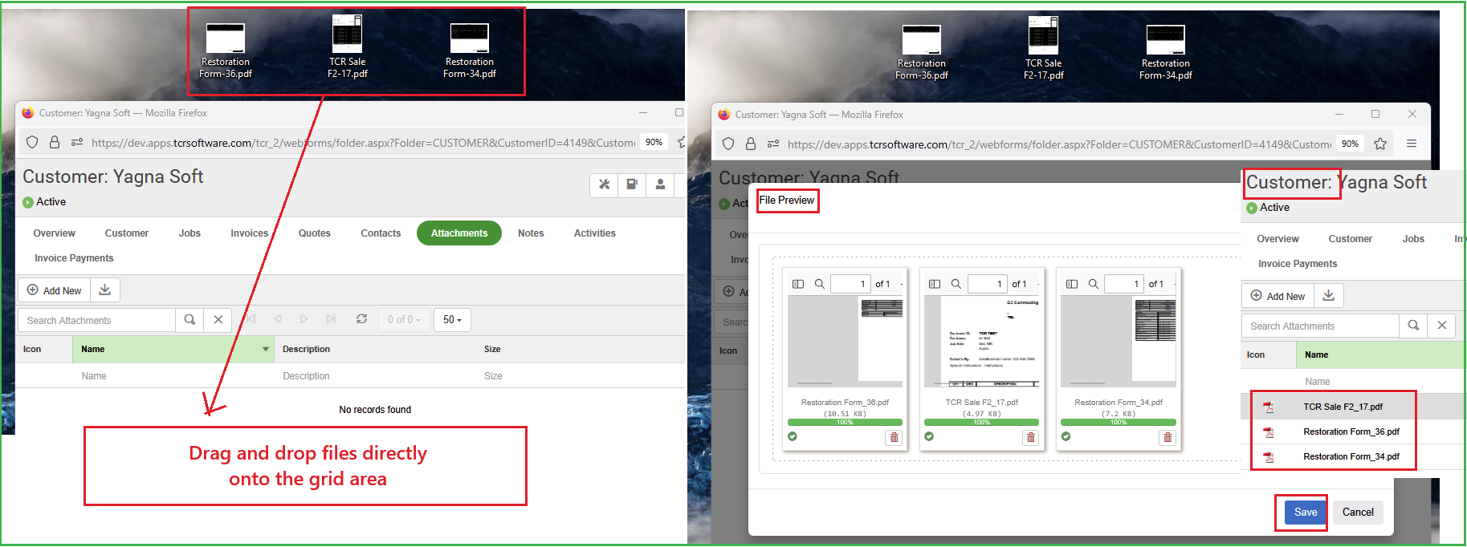Viewport: 1467px width, 547px height.
Task: Go to the previous page of the attachments grid
Action: pyautogui.click(x=278, y=318)
